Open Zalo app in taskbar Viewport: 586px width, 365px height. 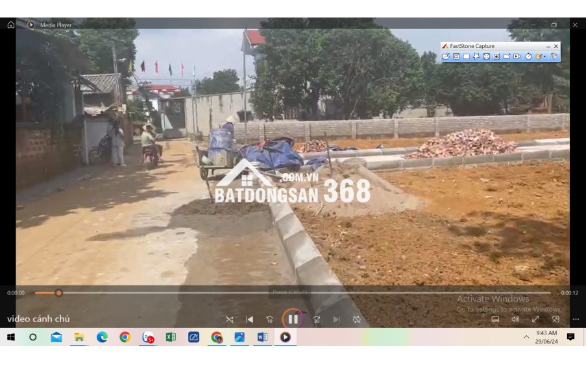[149, 337]
